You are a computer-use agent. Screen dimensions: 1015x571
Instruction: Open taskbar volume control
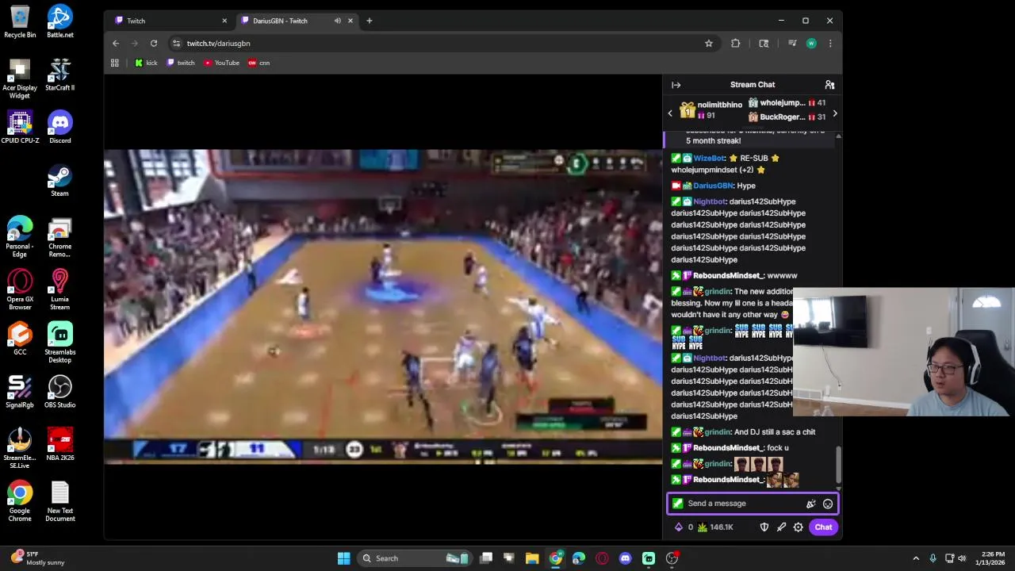[961, 558]
